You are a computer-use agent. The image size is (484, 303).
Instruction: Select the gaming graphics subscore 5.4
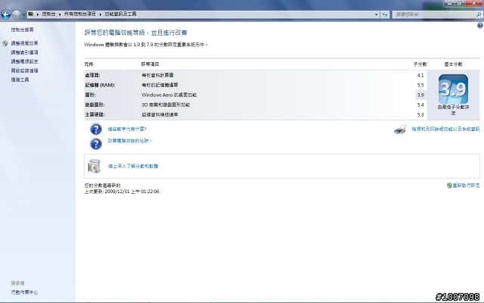point(420,105)
